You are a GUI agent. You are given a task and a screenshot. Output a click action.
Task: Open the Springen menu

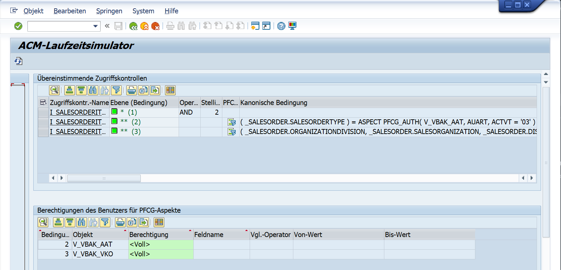[109, 11]
